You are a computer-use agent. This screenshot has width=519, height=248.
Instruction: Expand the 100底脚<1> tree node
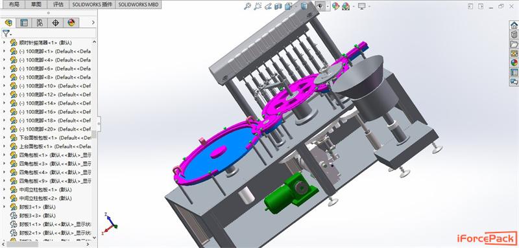click(4, 51)
